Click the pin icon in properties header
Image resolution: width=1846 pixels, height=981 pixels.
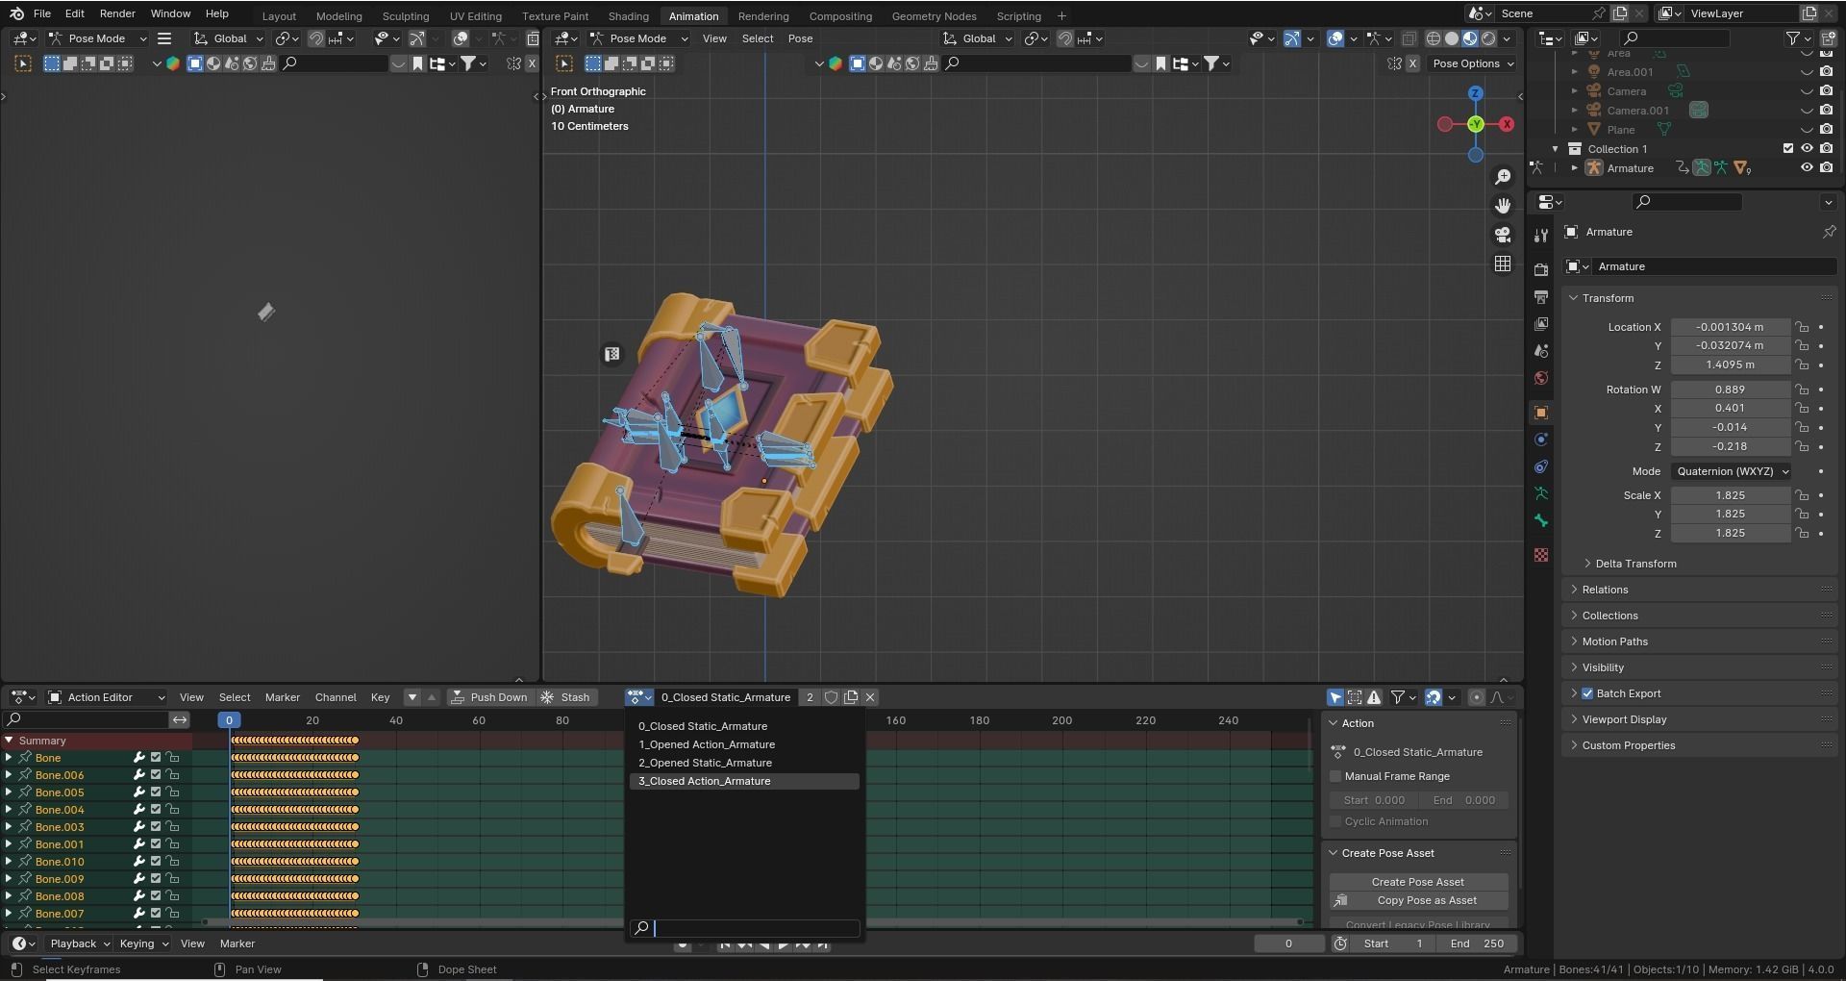[1829, 232]
